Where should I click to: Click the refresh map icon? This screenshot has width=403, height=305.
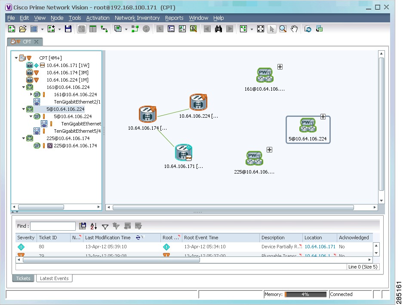308,29
